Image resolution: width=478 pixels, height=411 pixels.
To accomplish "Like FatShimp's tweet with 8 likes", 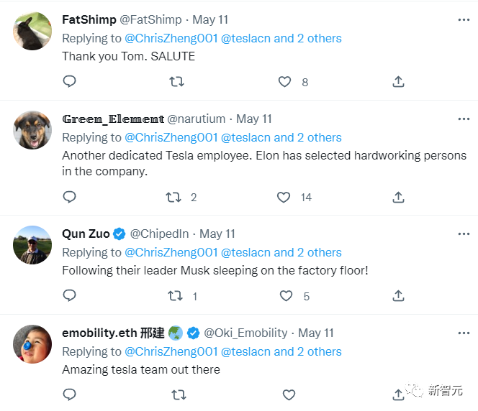I will pos(285,82).
